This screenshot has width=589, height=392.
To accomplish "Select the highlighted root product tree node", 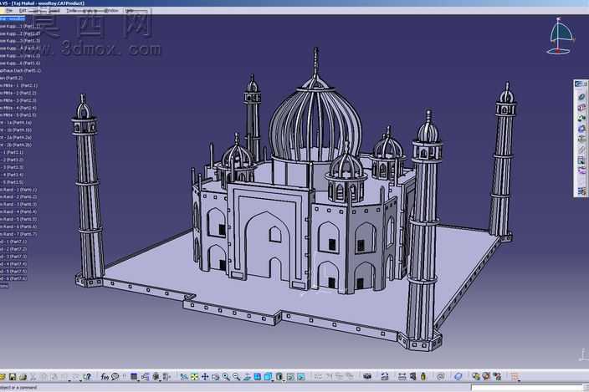I will coord(13,18).
